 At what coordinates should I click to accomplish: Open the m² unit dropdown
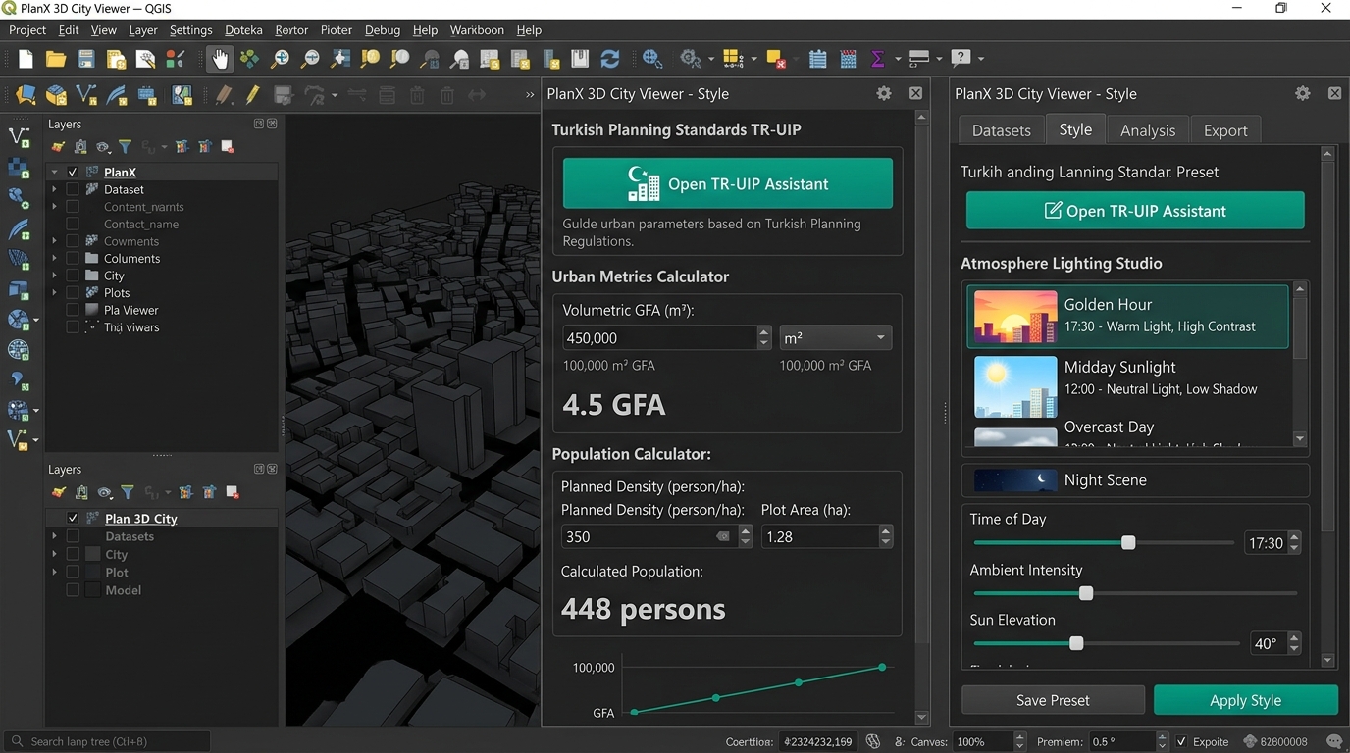click(x=836, y=337)
